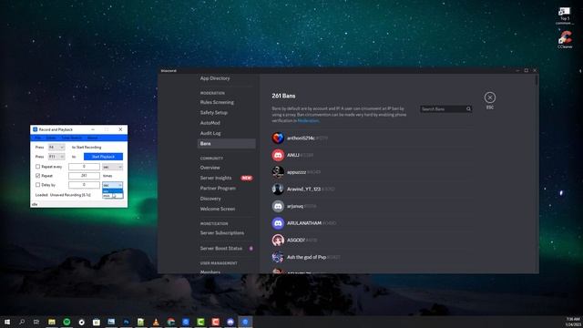Click the anthoni5214c username text
Screen dimensions: 583x328
pyautogui.click(x=301, y=138)
